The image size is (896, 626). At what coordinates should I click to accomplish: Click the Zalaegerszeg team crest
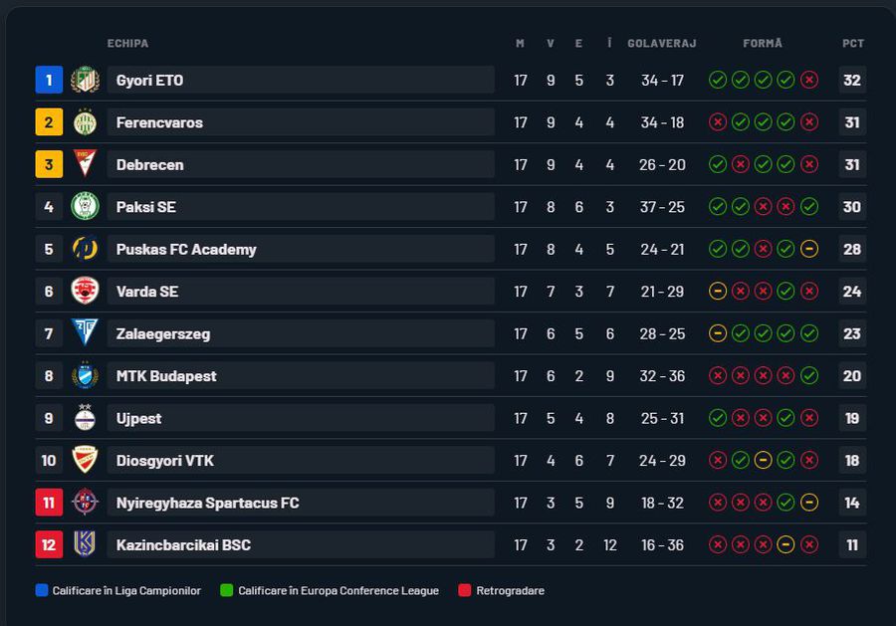tap(85, 333)
